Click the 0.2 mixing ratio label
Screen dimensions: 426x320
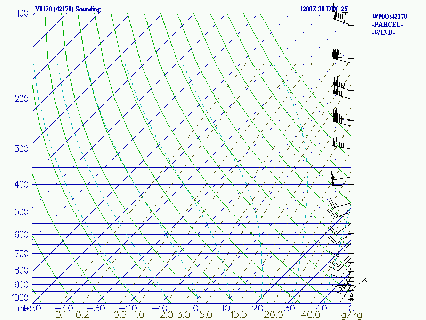(x=83, y=315)
